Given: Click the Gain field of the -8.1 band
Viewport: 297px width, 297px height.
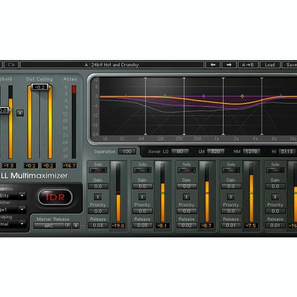Looking at the screenshot, I should 142,186.
